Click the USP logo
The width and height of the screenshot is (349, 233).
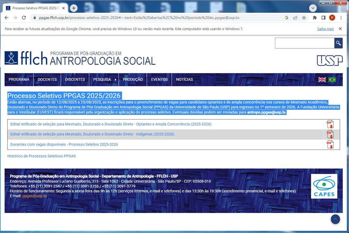click(x=329, y=60)
